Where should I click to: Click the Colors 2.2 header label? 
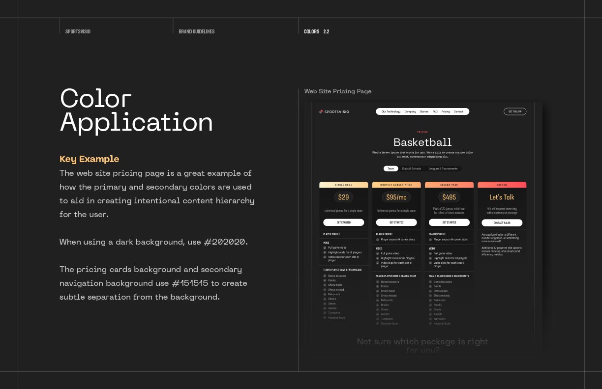coord(316,31)
